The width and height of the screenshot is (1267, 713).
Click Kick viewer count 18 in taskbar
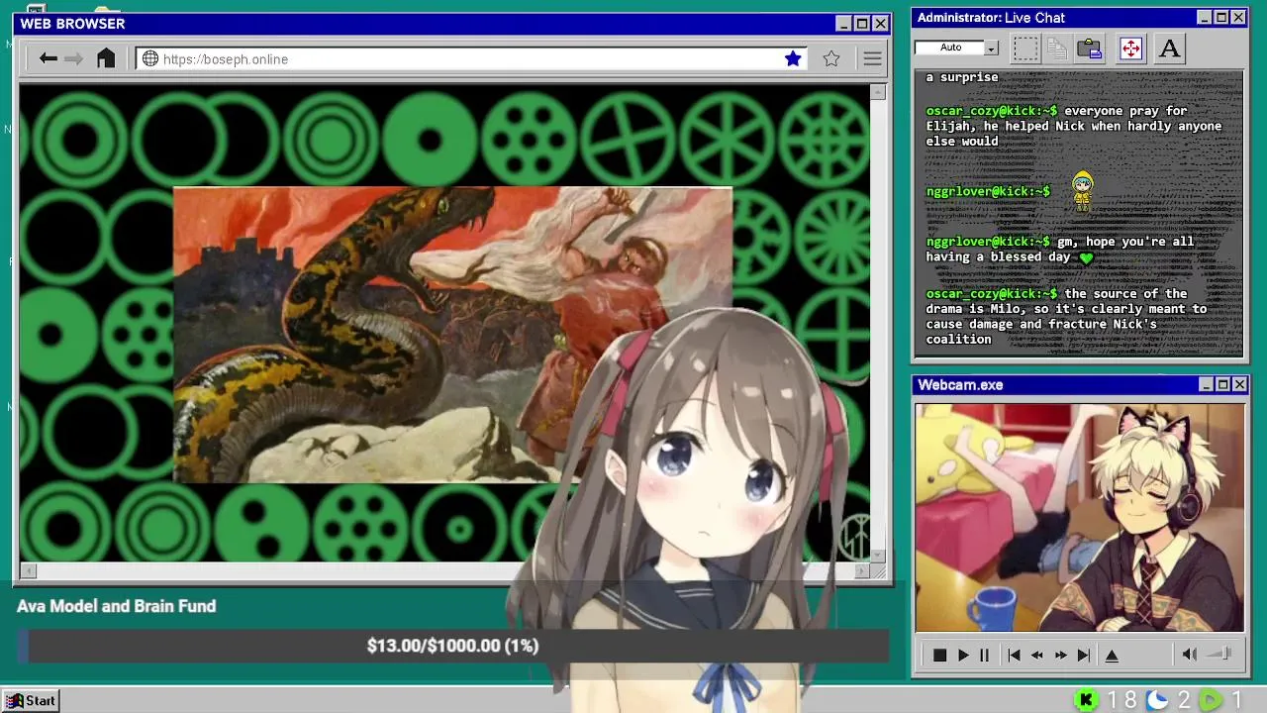(x=1121, y=700)
